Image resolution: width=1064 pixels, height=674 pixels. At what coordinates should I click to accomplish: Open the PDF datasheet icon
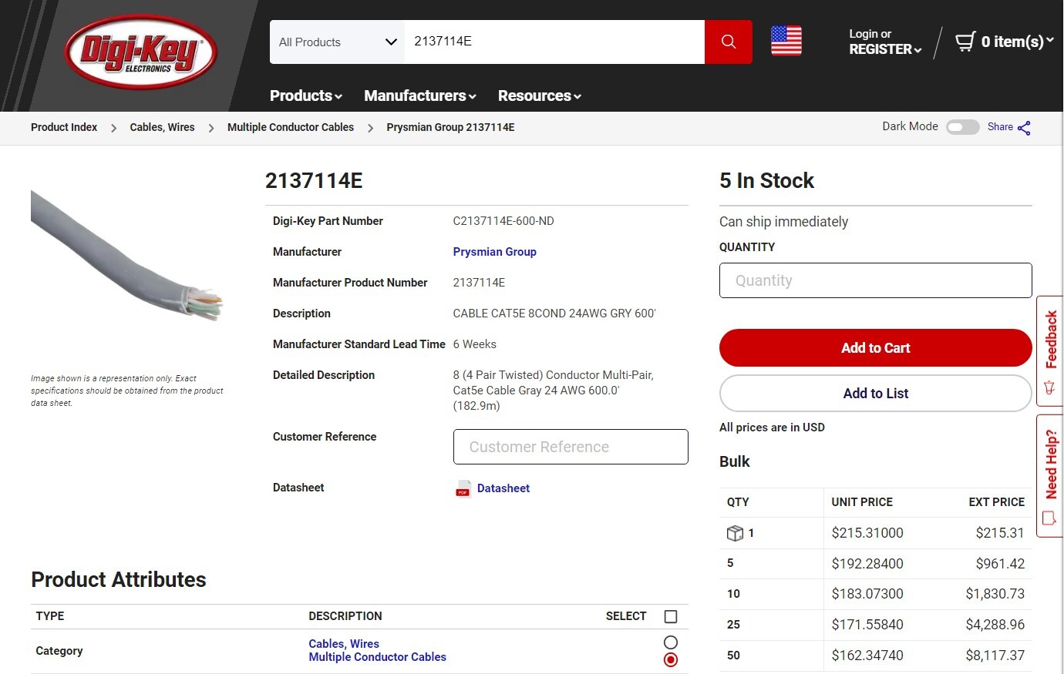tap(463, 489)
